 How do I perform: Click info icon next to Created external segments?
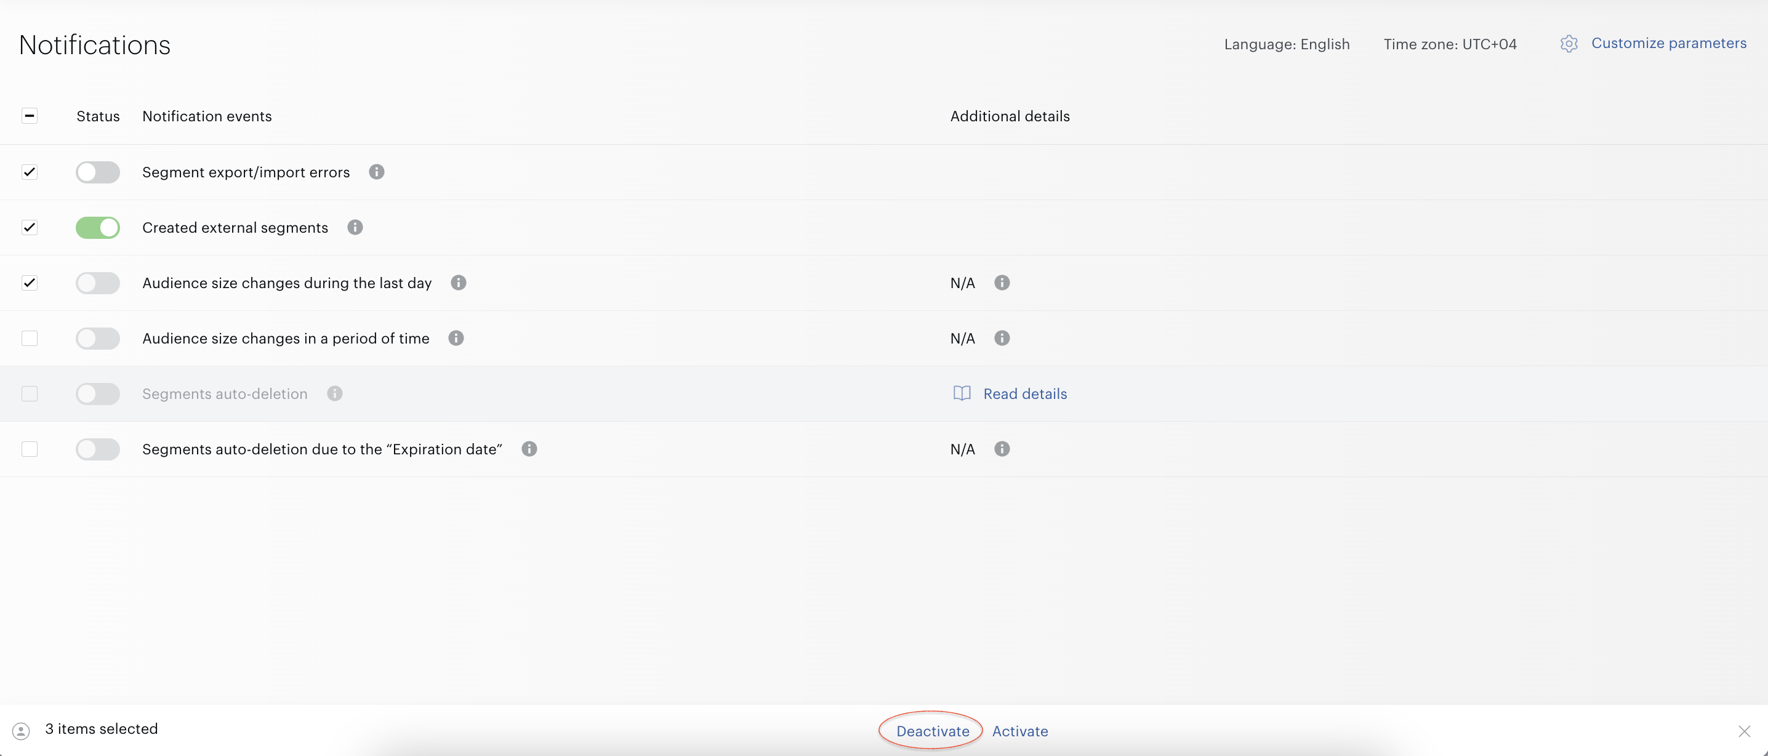355,227
